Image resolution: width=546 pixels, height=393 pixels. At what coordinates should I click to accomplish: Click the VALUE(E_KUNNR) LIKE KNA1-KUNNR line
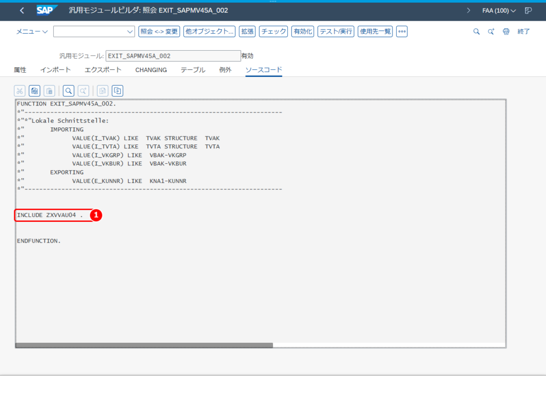pyautogui.click(x=129, y=181)
